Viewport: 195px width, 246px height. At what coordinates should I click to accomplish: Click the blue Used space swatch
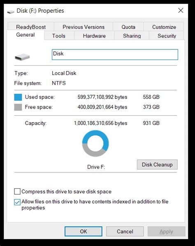pyautogui.click(x=18, y=97)
